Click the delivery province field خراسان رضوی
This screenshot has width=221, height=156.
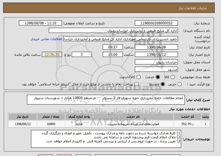tap(156, 62)
